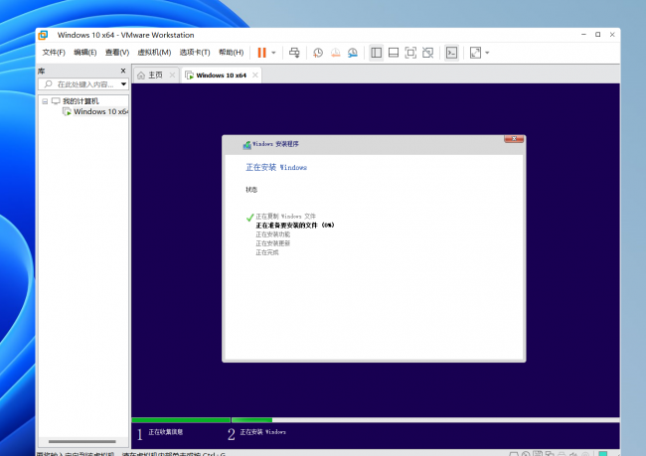Close the Windows 安装程序 dialog

pos(514,139)
